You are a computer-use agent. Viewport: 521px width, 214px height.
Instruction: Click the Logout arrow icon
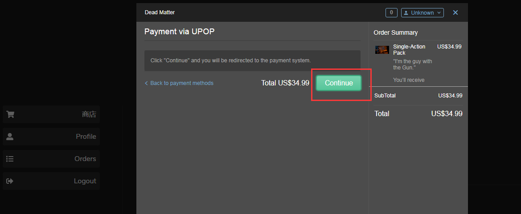(10, 181)
